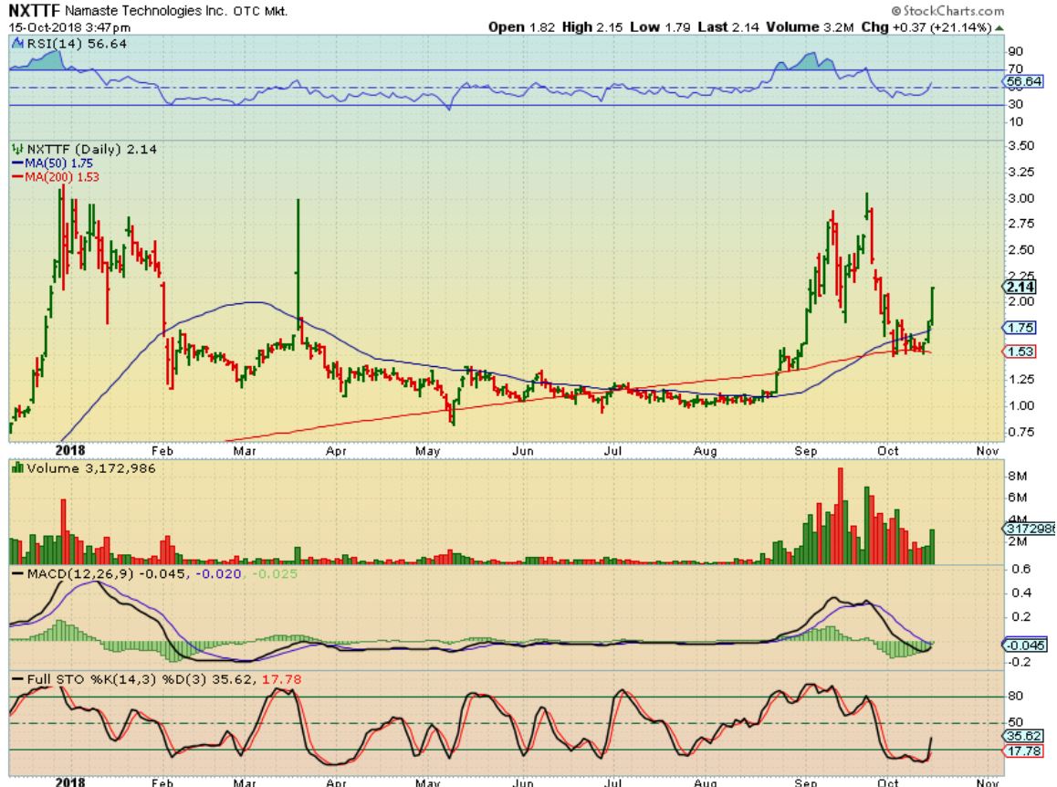Click the bold 2018 label under price chart
Viewport: 1057px width, 787px height.
point(70,450)
